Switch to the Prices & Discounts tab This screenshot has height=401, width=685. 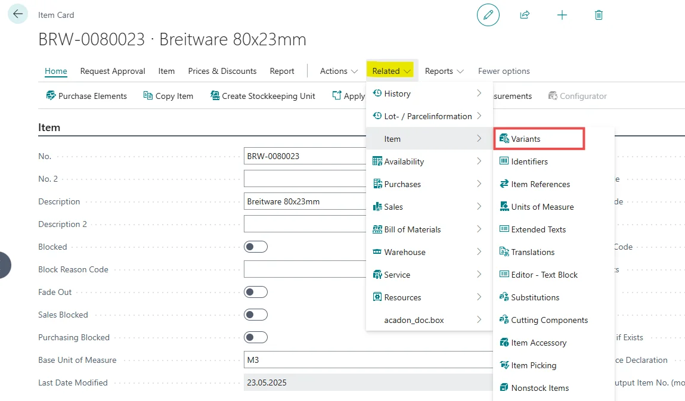pyautogui.click(x=222, y=71)
